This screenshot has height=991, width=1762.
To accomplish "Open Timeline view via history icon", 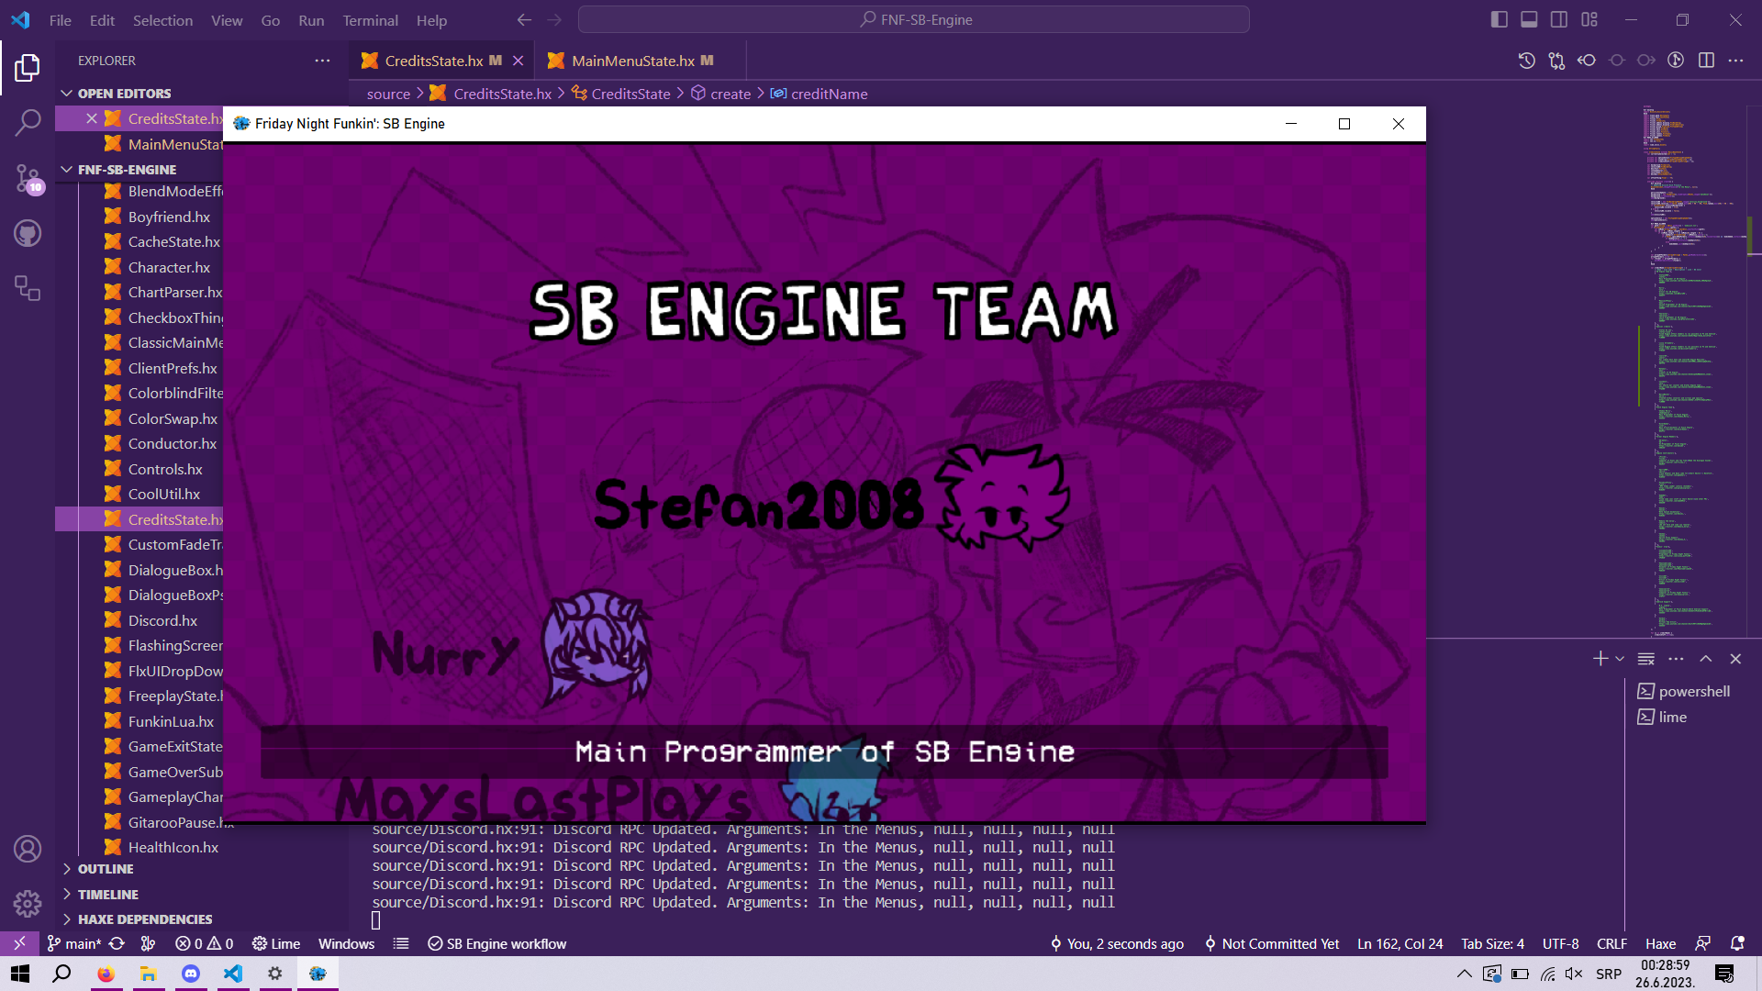I will [x=1526, y=60].
